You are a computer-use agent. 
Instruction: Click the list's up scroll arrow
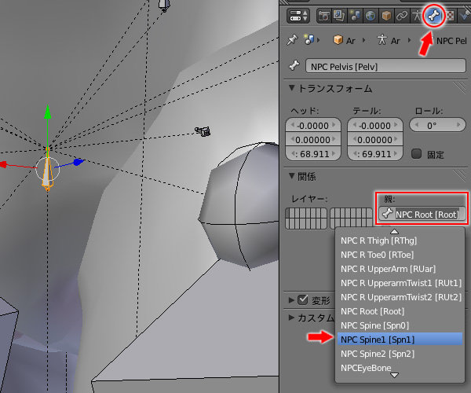coord(394,231)
